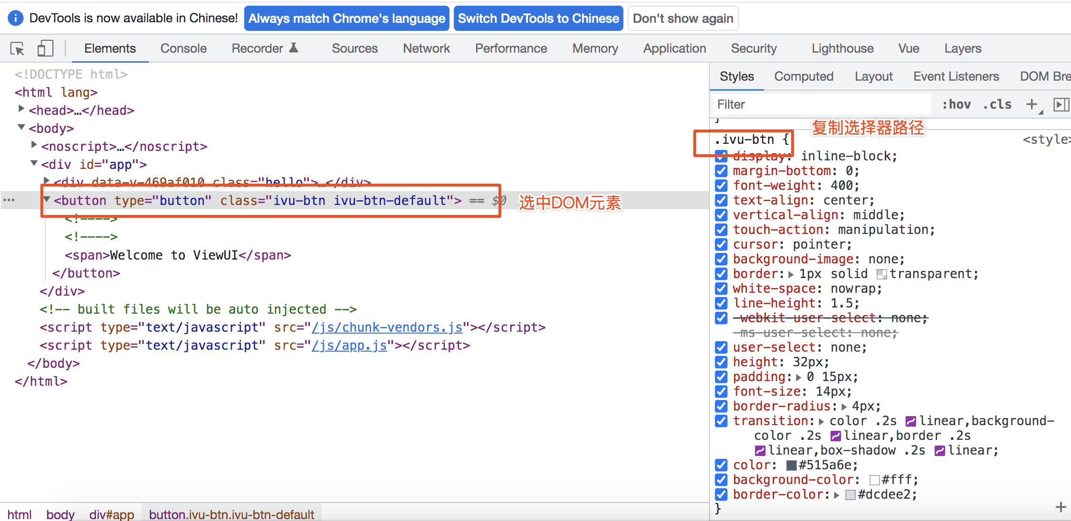Focus the styles Filter input field
The height and width of the screenshot is (521, 1071).
[822, 104]
